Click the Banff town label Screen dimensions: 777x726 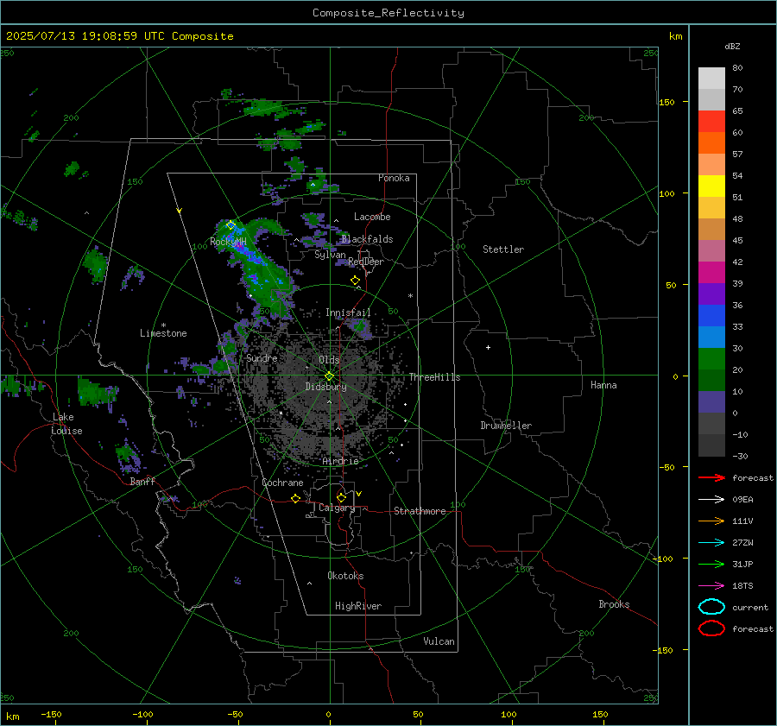[x=142, y=481]
